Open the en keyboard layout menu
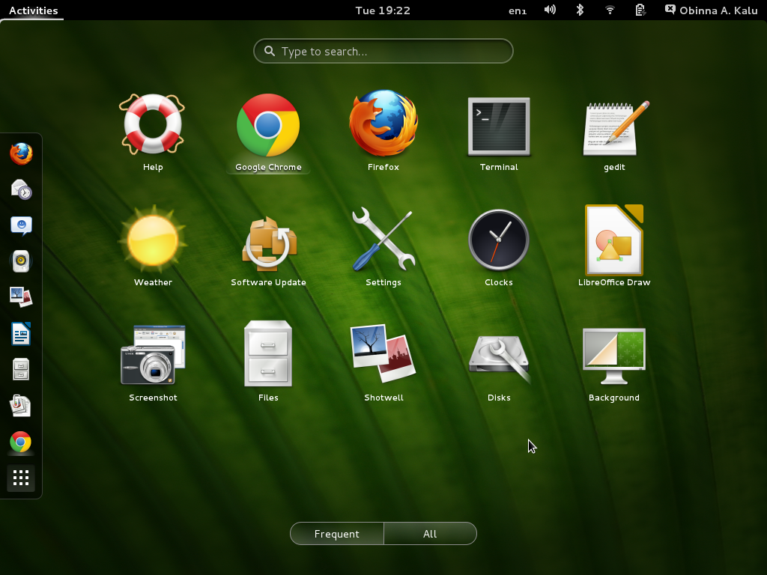Image resolution: width=767 pixels, height=575 pixels. pos(518,10)
